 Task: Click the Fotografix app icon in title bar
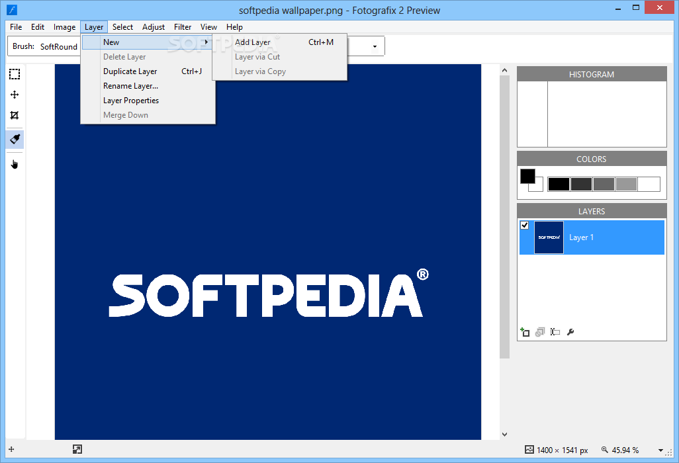pyautogui.click(x=12, y=9)
